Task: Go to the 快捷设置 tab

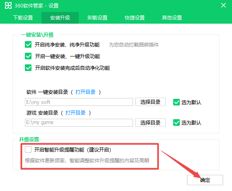Action: tap(135, 18)
